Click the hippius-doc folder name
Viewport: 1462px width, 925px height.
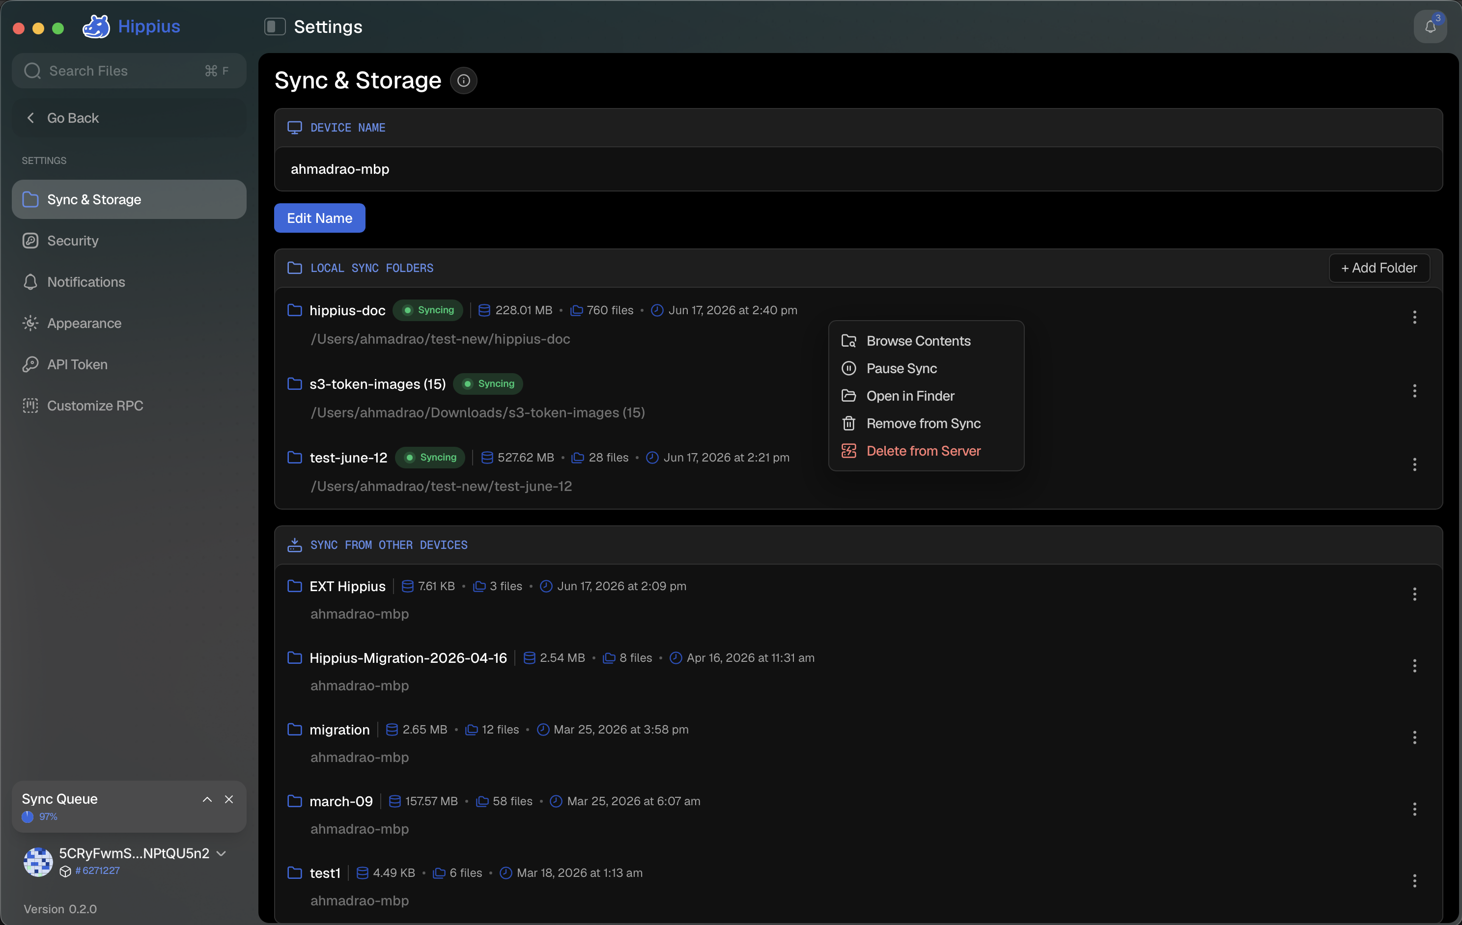coord(347,310)
